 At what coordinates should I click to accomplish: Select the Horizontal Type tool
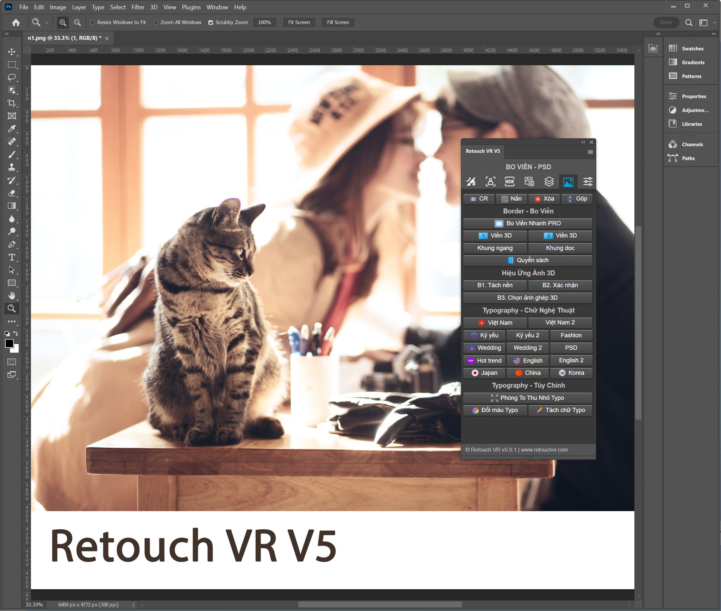click(12, 257)
